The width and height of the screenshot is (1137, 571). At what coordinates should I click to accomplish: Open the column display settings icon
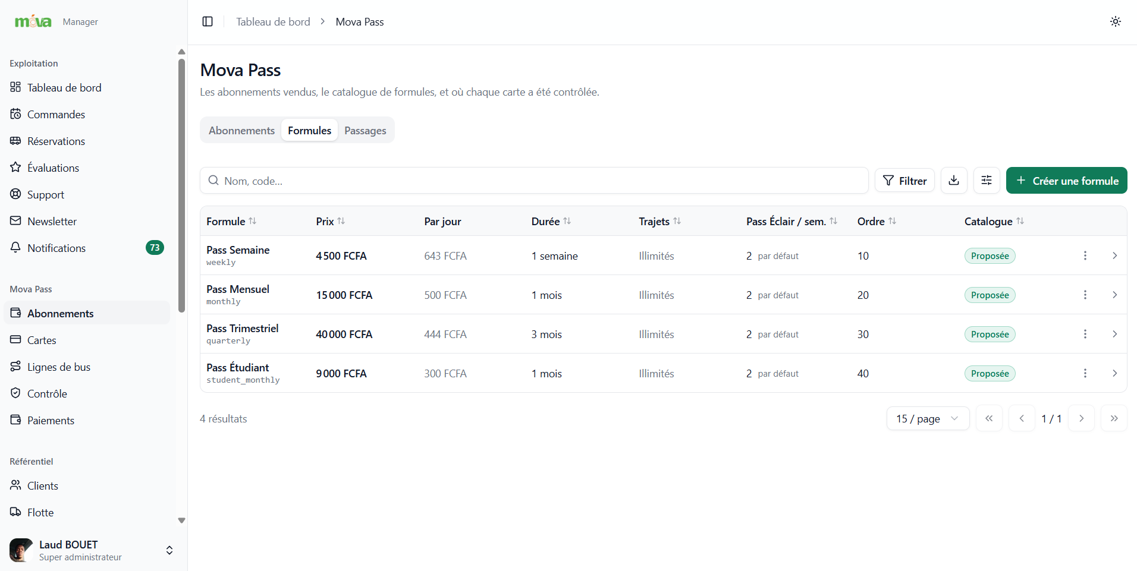[987, 180]
